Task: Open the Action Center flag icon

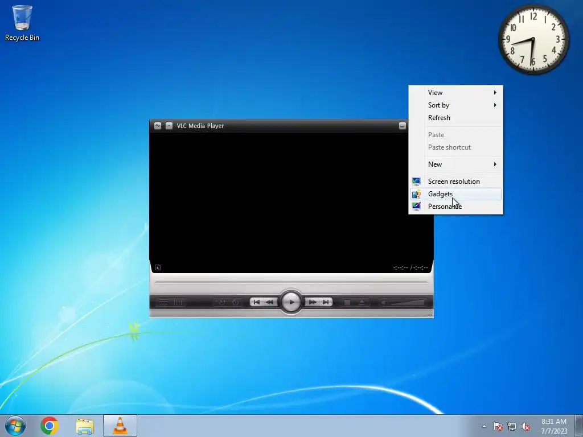Action: tap(498, 426)
